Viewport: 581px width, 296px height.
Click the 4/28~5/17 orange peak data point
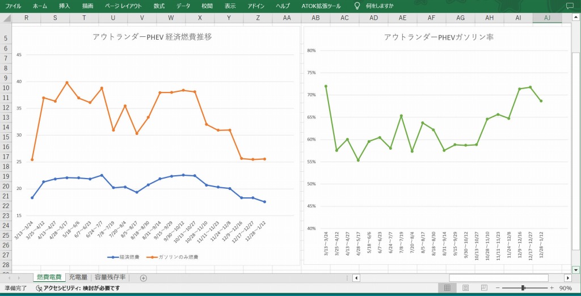[x=67, y=82]
